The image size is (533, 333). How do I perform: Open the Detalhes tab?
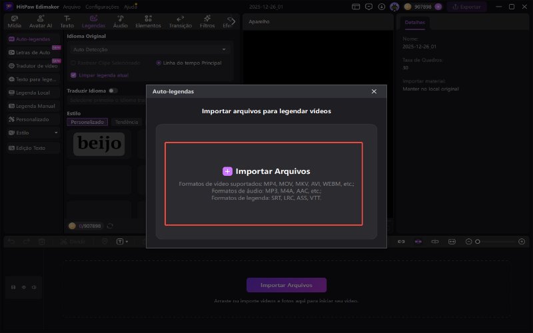tap(414, 23)
